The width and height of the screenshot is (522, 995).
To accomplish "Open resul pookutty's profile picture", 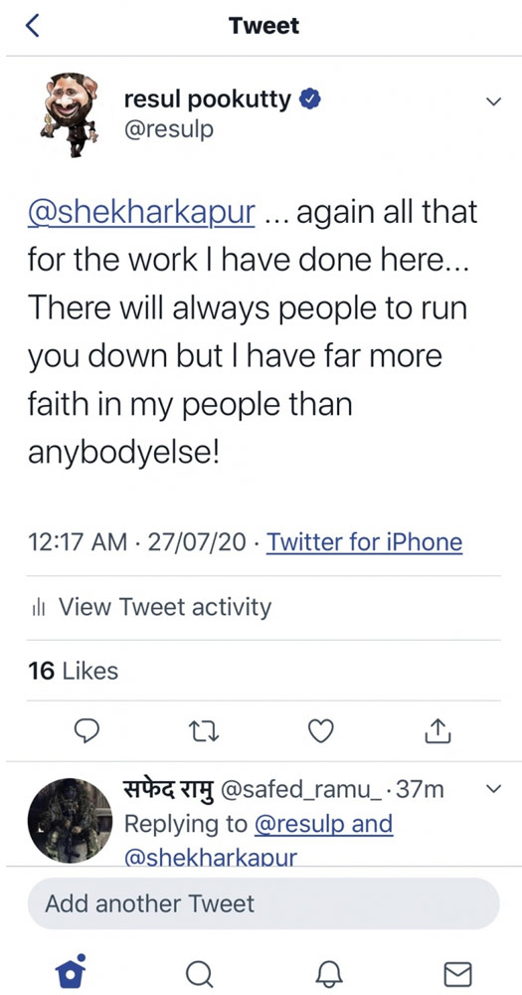I will coord(71,114).
